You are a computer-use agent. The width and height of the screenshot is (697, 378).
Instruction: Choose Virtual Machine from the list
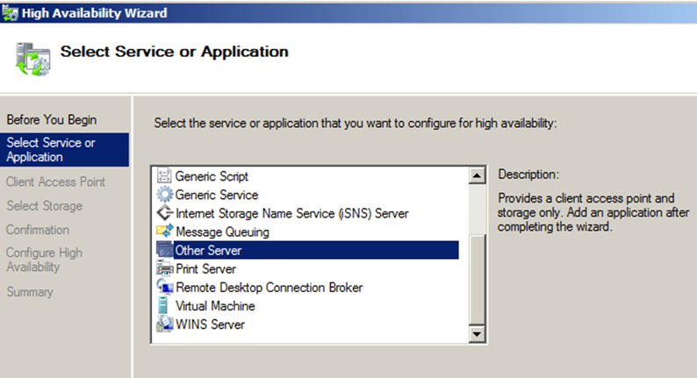click(215, 306)
